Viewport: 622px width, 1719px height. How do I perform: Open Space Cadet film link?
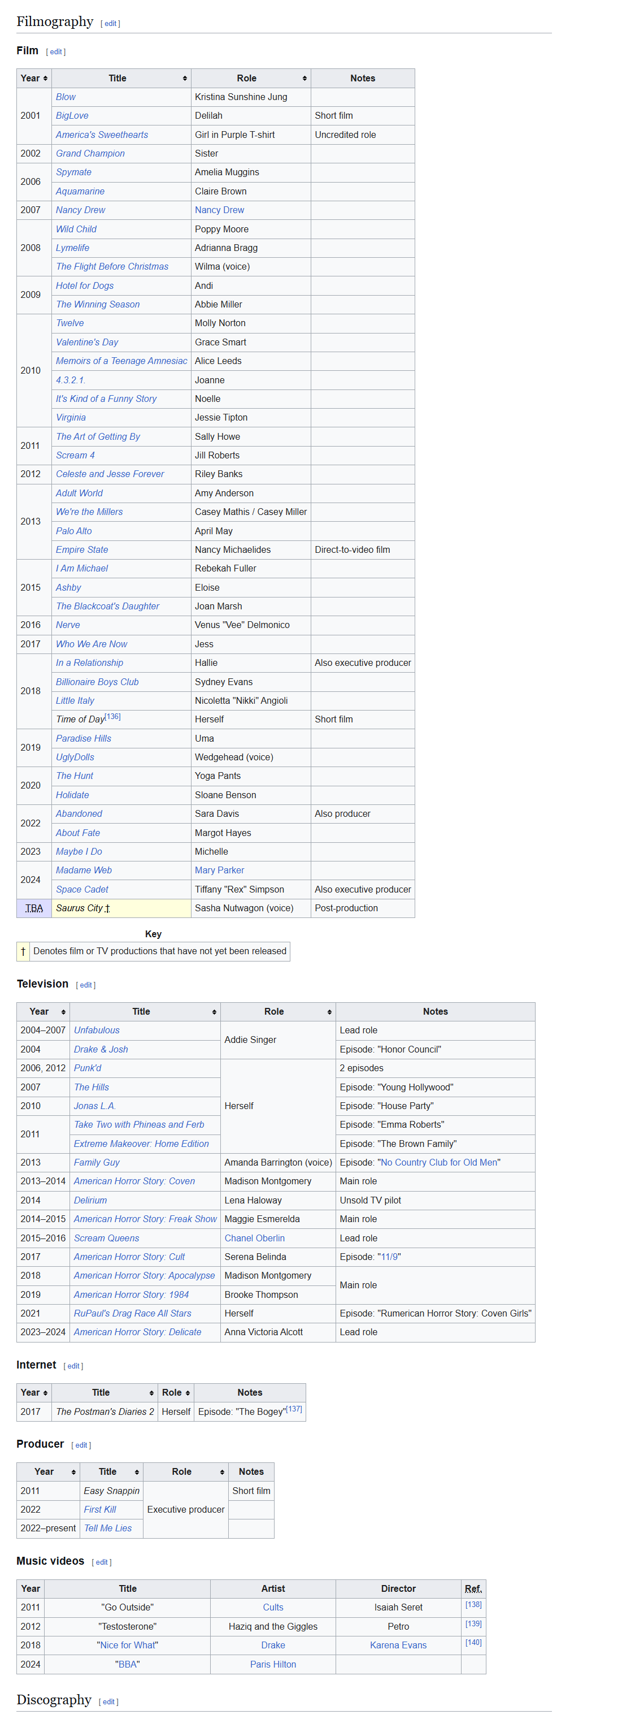[x=82, y=890]
